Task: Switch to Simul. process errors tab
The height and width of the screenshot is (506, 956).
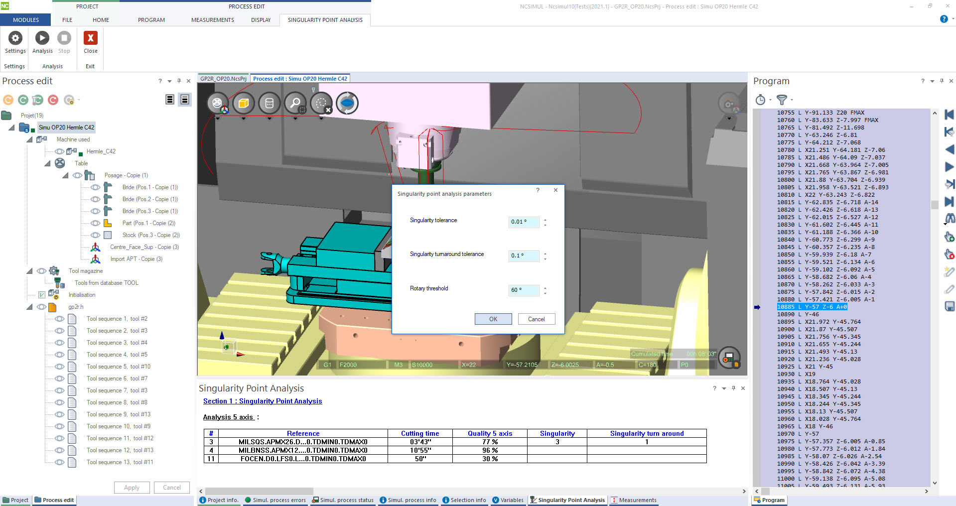Action: tap(275, 500)
